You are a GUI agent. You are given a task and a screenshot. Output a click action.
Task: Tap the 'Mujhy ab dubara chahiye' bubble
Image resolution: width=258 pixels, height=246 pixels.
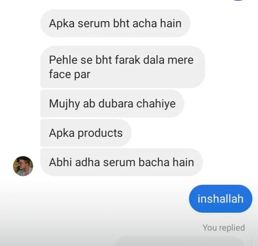coord(112,103)
